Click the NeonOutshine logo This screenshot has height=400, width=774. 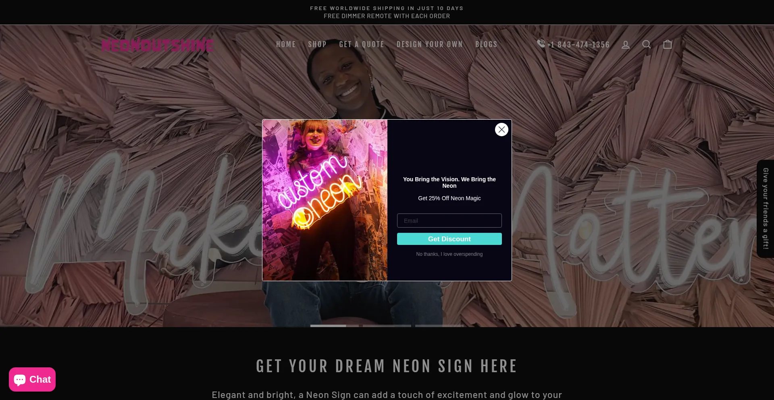click(157, 45)
